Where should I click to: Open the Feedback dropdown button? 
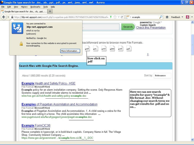177,17
